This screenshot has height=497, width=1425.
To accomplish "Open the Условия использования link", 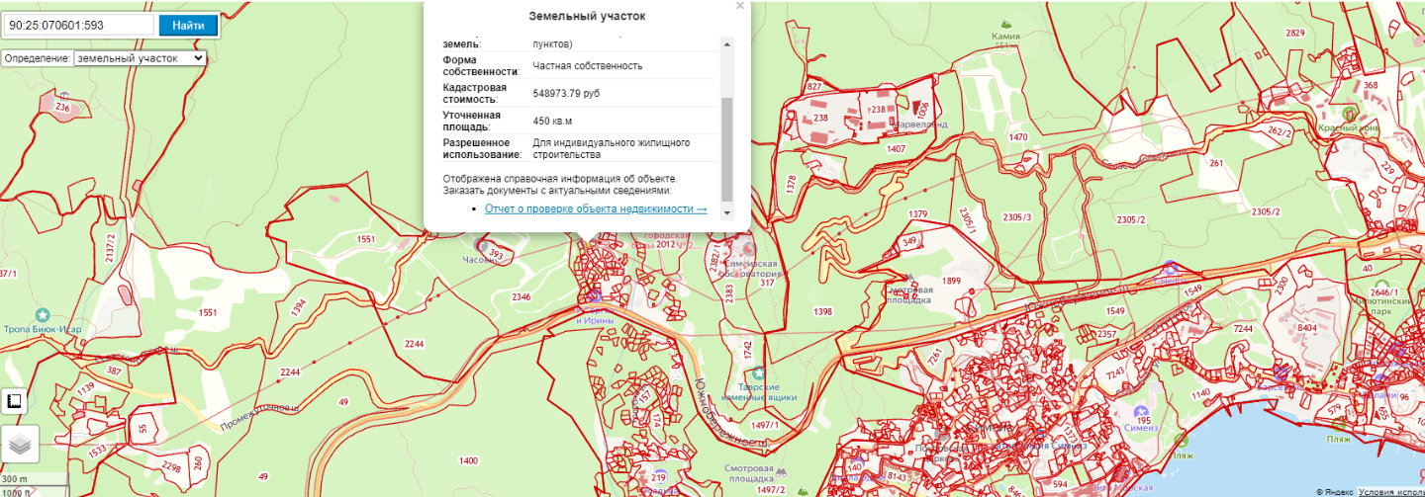I will (x=1390, y=491).
